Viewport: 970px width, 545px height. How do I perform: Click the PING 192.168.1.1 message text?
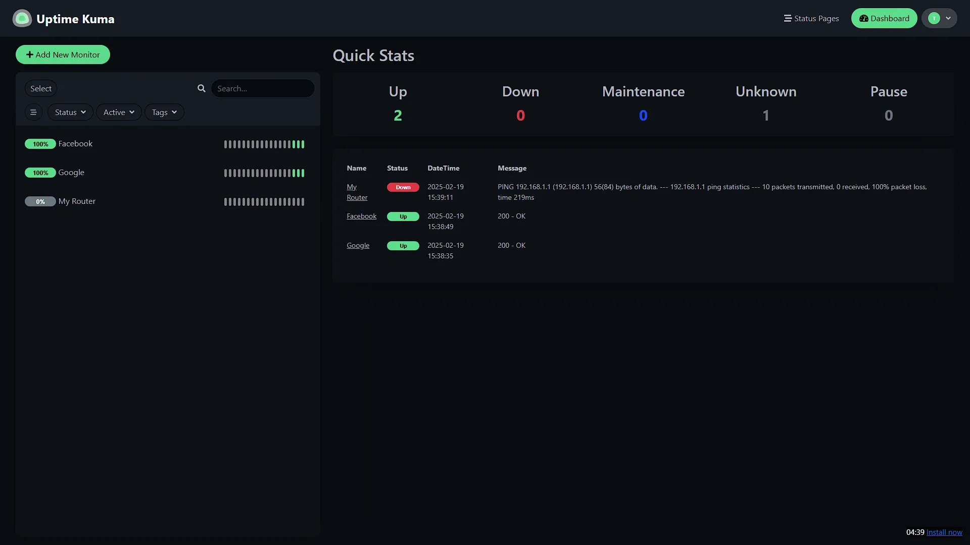pos(712,192)
